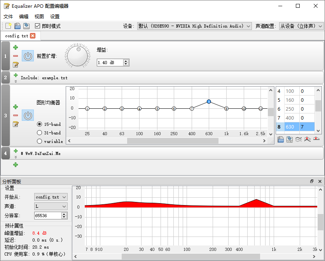The height and width of the screenshot is (261, 325).
Task: Disable the 前置扩增 power toggle
Action: tap(27, 56)
